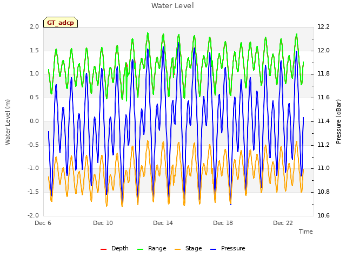Screen dimensions: 346x259
Task: Click the 11.0 right axis value
Action: pos(323,168)
